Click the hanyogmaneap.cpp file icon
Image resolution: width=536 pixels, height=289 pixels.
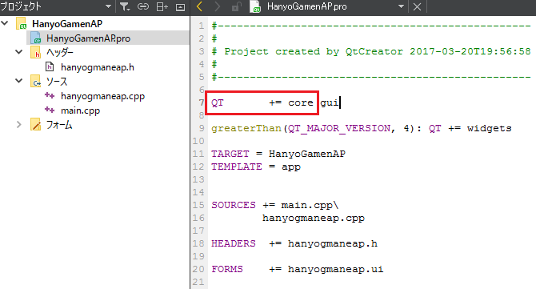[50, 96]
